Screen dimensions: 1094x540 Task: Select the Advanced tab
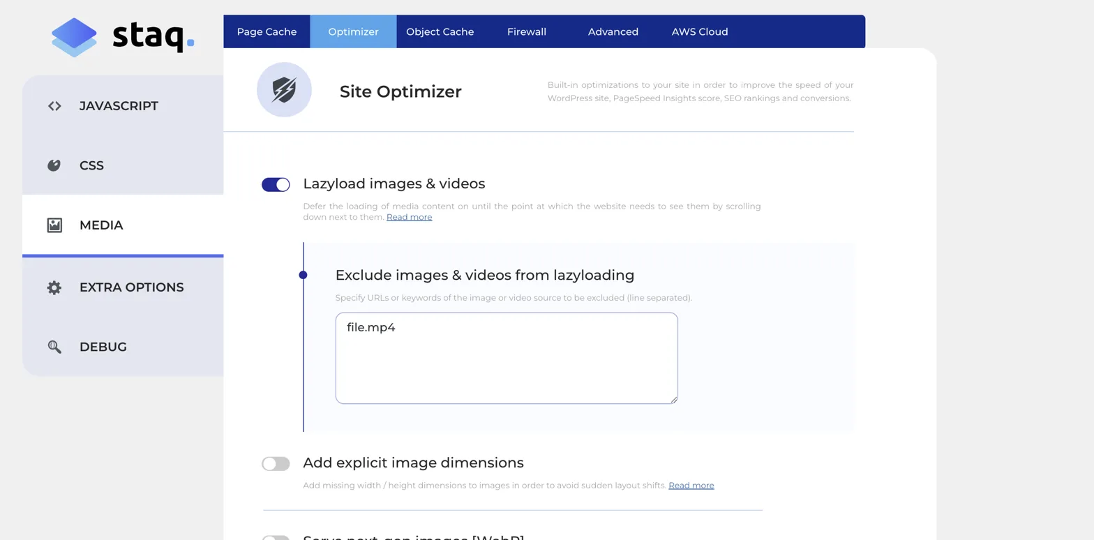(613, 32)
